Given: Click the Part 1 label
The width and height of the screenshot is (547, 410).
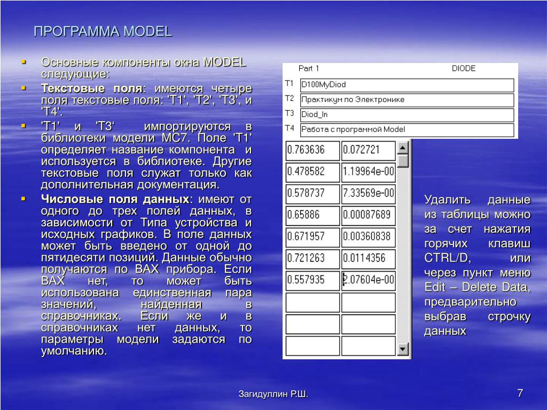Looking at the screenshot, I should (309, 68).
